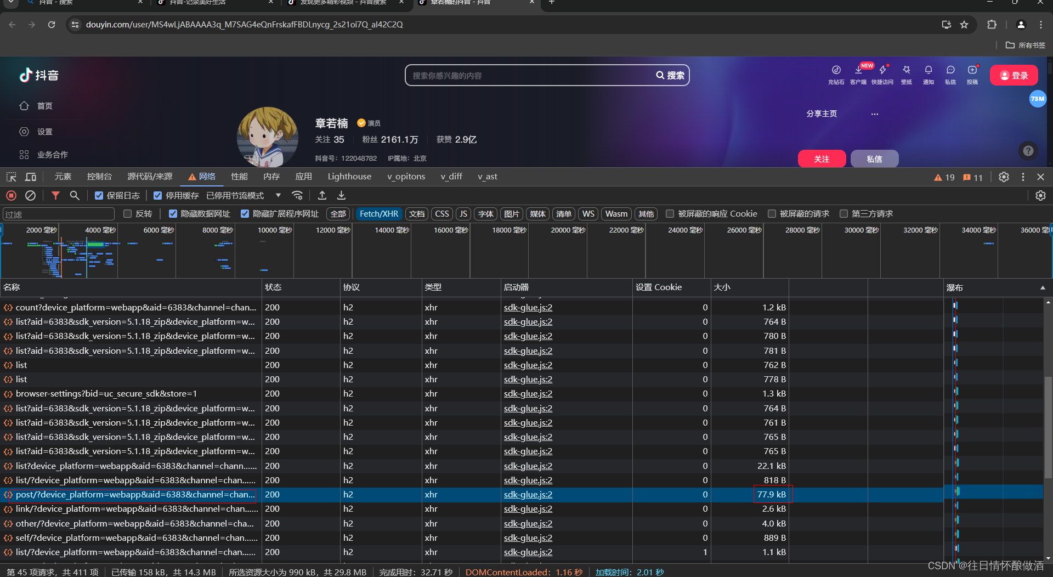This screenshot has width=1053, height=577.
Task: Open the DevTools network settings gear
Action: [1040, 195]
